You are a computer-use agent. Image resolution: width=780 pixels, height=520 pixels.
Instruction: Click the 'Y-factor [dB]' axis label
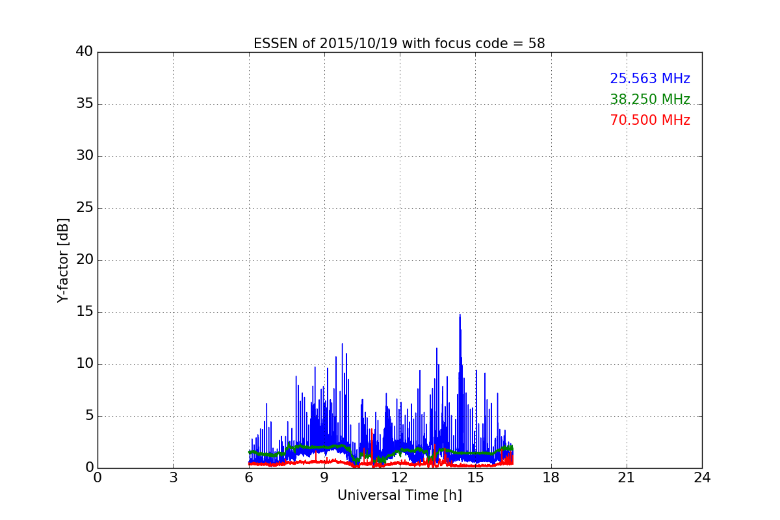[x=63, y=260]
